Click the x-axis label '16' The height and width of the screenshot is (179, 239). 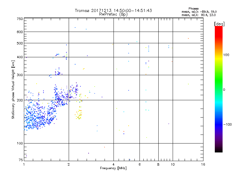click(203, 164)
